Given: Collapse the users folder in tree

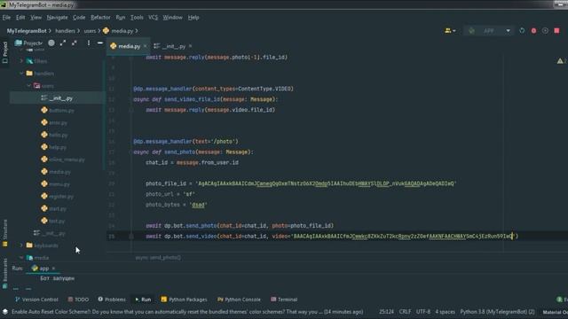Looking at the screenshot, I should 29,86.
